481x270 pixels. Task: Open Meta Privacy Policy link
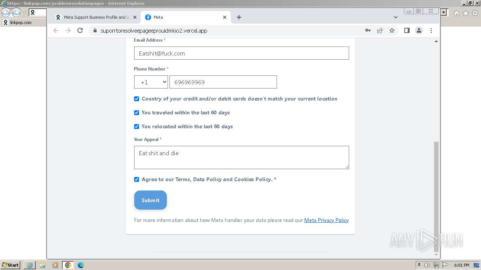[x=327, y=220]
